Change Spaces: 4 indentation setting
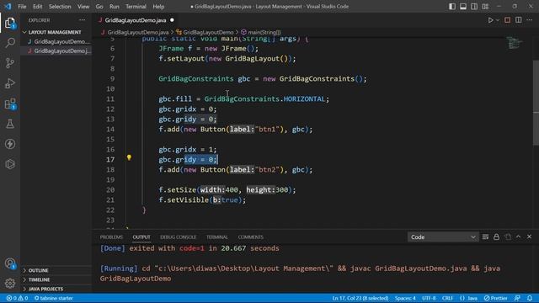This screenshot has width=539, height=303. (405, 298)
